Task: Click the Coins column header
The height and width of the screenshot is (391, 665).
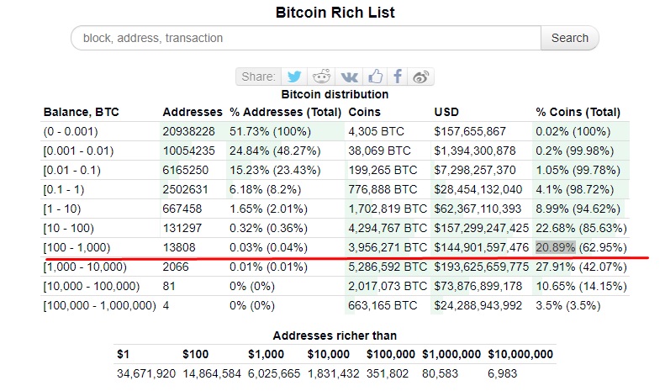Action: coord(364,112)
